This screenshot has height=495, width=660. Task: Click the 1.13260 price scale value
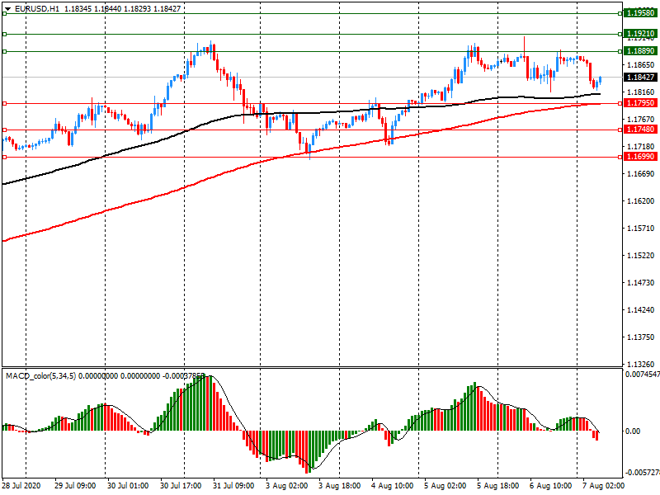(x=641, y=364)
